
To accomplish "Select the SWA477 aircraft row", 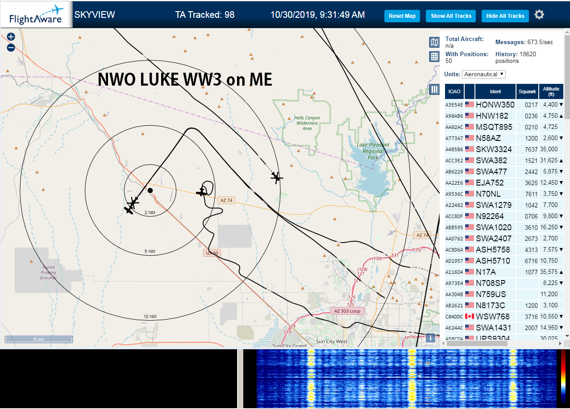I will [x=504, y=171].
